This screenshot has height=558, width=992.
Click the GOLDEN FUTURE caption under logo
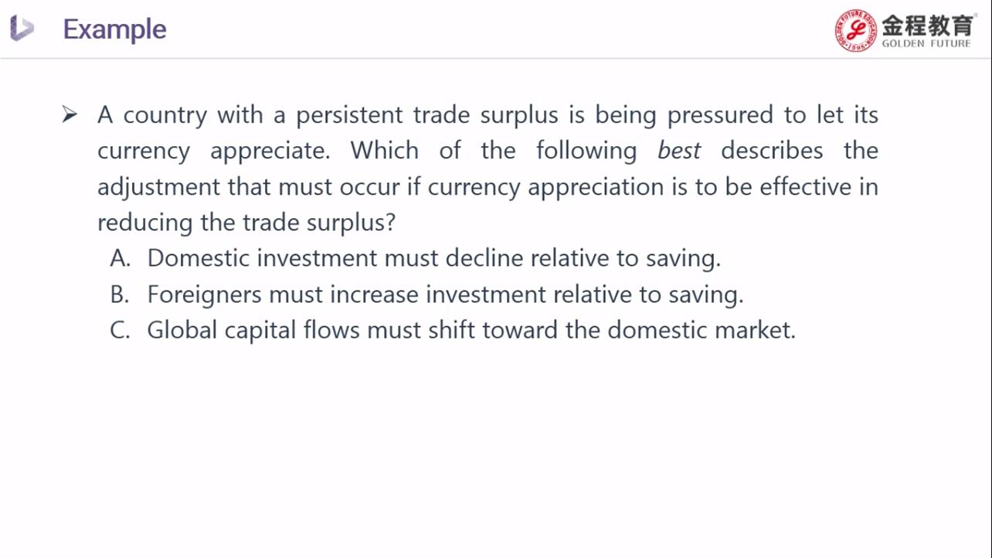pyautogui.click(x=926, y=44)
